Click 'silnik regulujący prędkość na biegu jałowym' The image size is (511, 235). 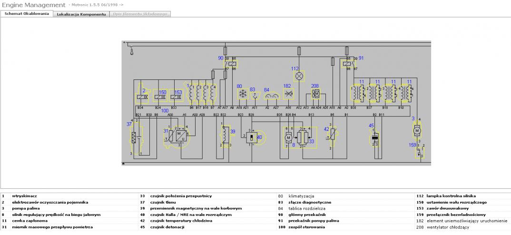(56, 215)
